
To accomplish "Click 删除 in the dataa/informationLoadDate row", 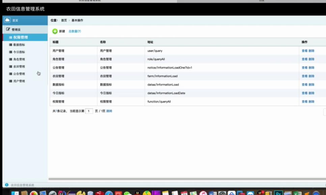I will tap(311, 93).
